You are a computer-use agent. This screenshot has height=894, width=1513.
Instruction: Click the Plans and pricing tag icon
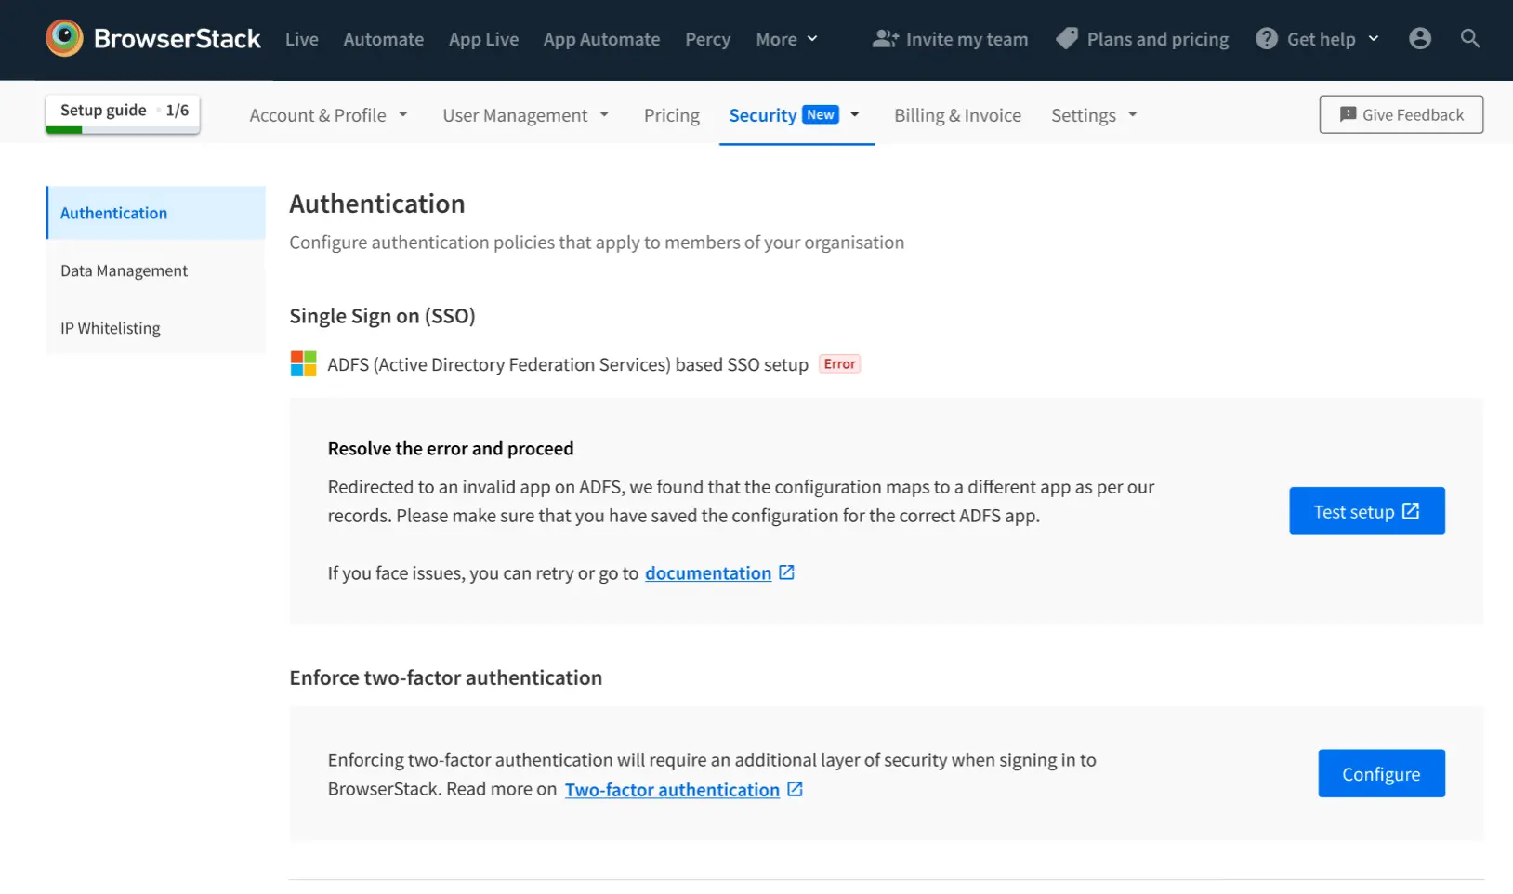pos(1067,39)
